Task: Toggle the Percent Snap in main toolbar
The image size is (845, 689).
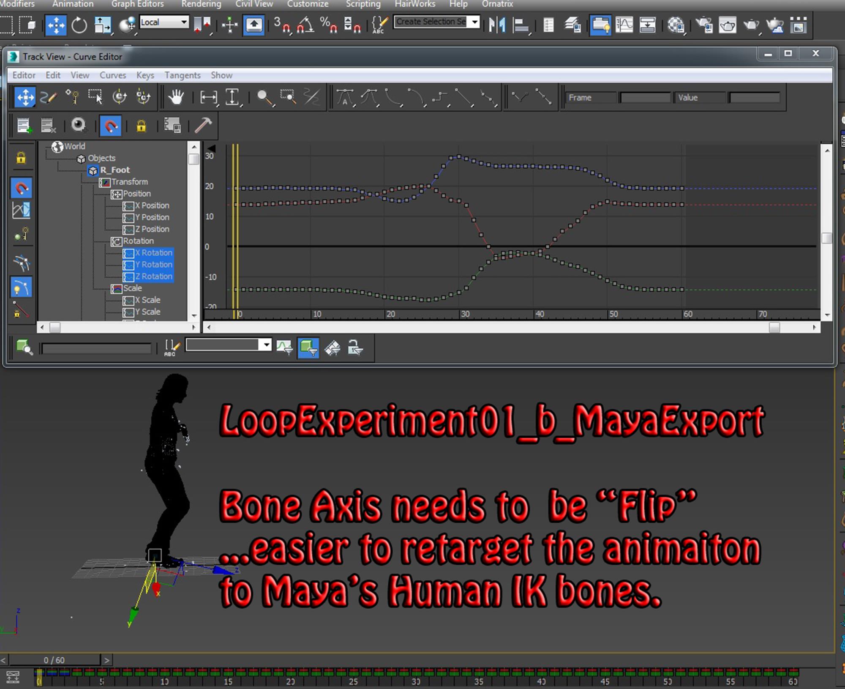Action: 328,25
